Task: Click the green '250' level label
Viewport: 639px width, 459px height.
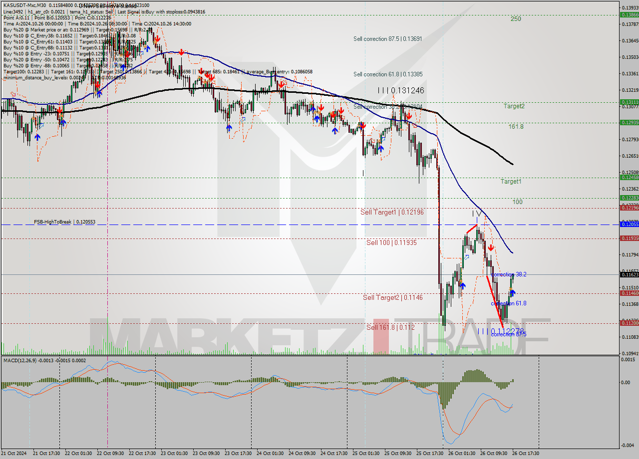Action: point(516,19)
